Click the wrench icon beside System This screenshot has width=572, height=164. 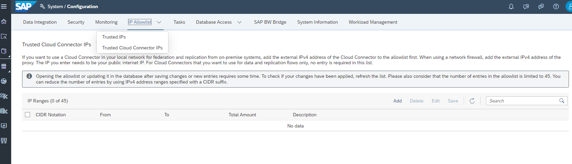point(42,6)
